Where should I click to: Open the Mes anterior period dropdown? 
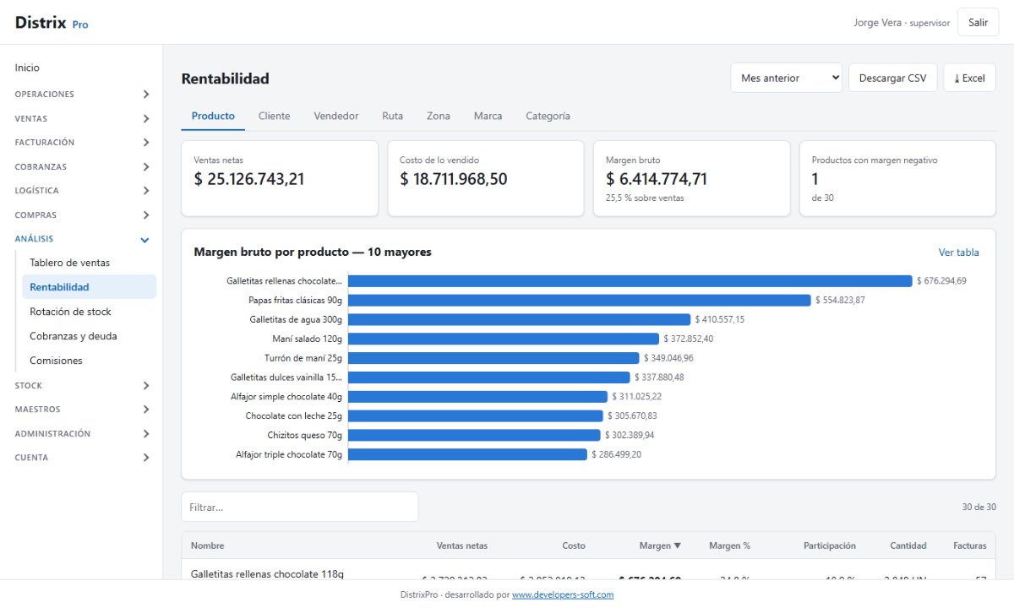[787, 78]
